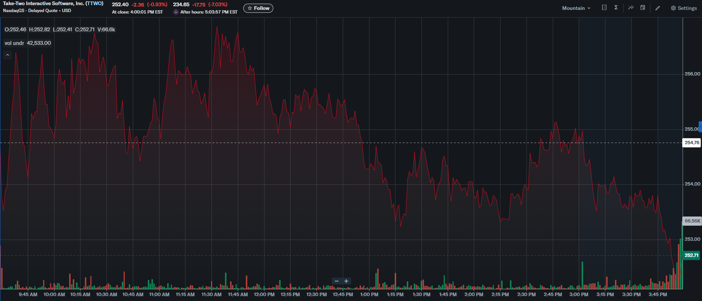Click the 252.71 current price label
Viewport: 702px width, 301px height.
pyautogui.click(x=691, y=255)
